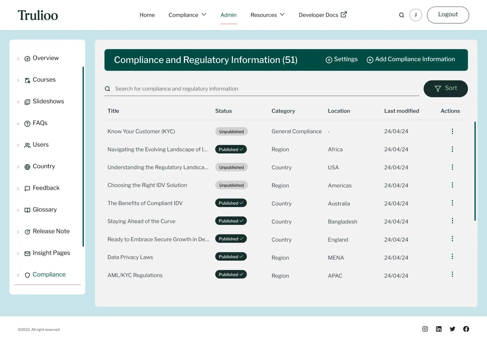Viewport: 487px width, 341px height.
Task: Open actions menu for Ready to Embrace Secure Growth
Action: coord(452,239)
